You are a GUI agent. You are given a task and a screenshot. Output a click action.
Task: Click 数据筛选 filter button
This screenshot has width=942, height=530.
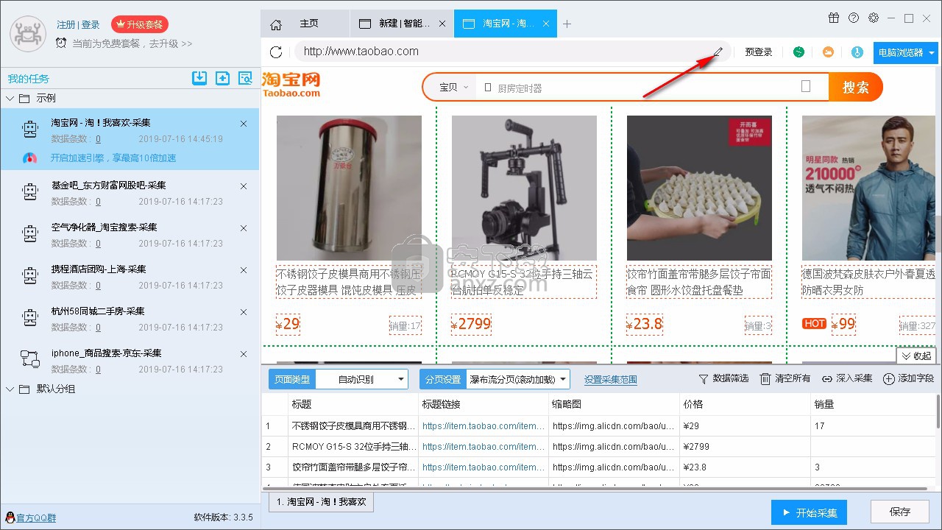723,378
